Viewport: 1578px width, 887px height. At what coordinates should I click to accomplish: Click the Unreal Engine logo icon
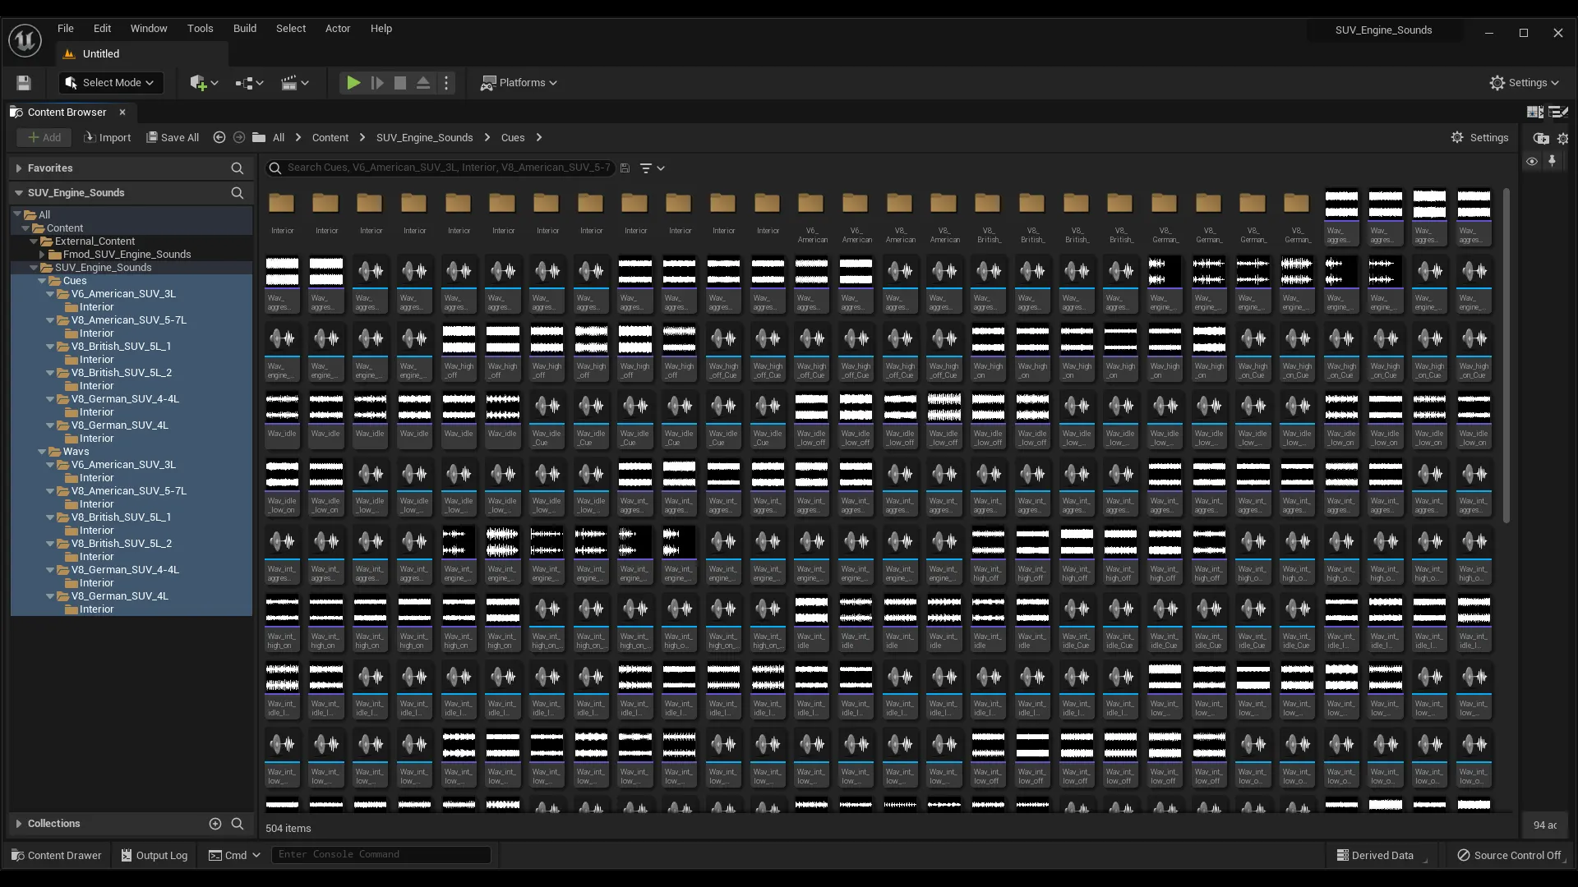(25, 40)
